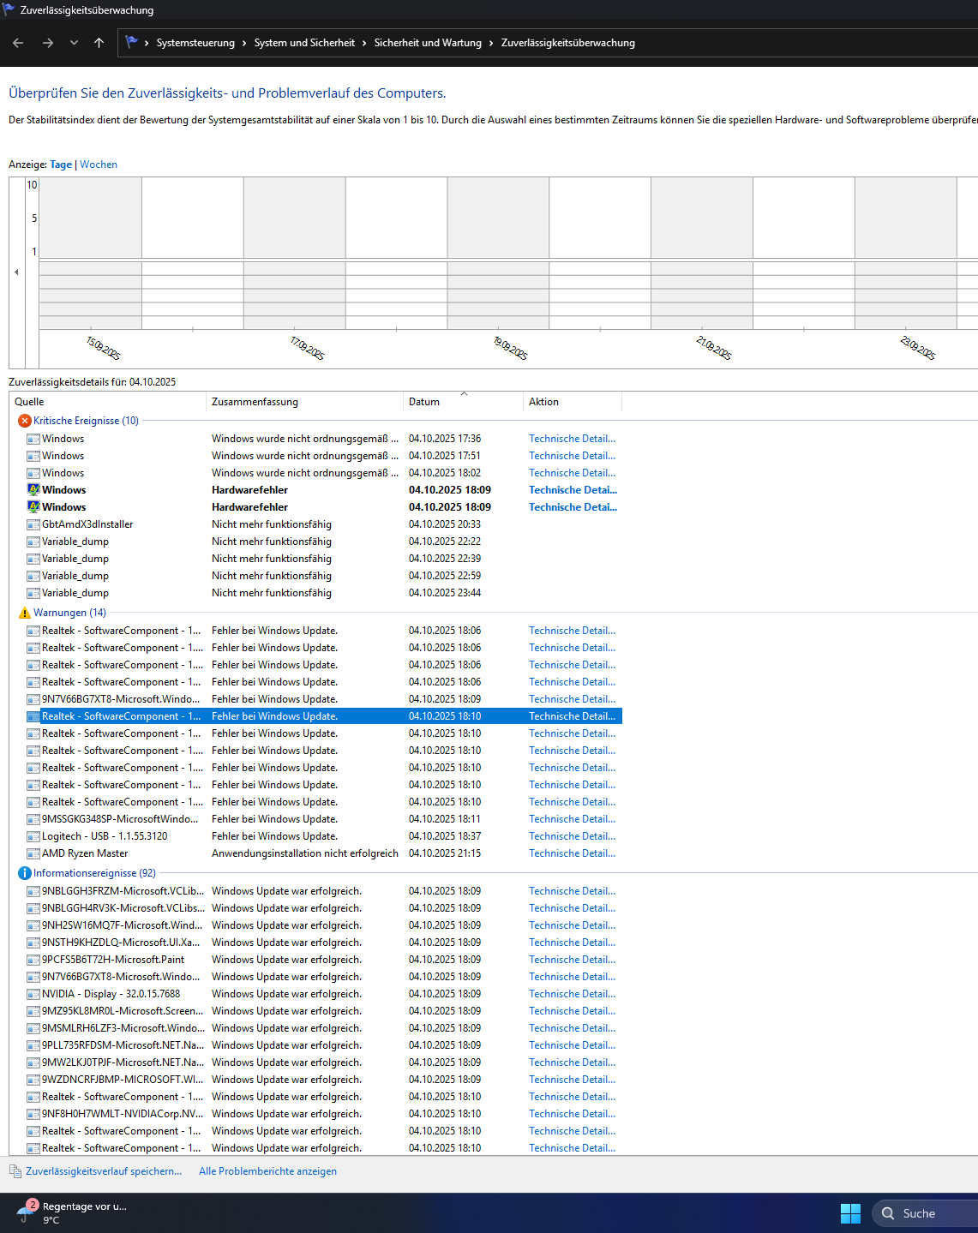Open Sicherheit und Wartung breadcrumb
This screenshot has width=978, height=1233.
click(428, 43)
